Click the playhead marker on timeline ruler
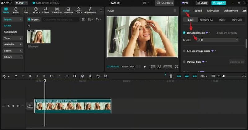Image resolution: width=248 pixels, height=130 pixels. [45, 81]
